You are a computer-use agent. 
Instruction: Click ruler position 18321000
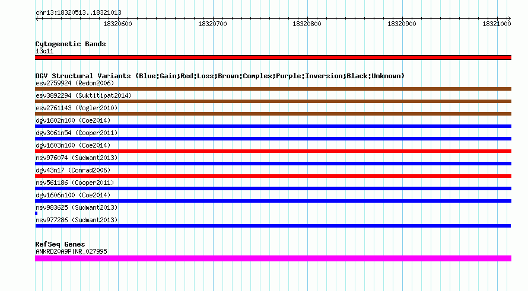[x=497, y=24]
